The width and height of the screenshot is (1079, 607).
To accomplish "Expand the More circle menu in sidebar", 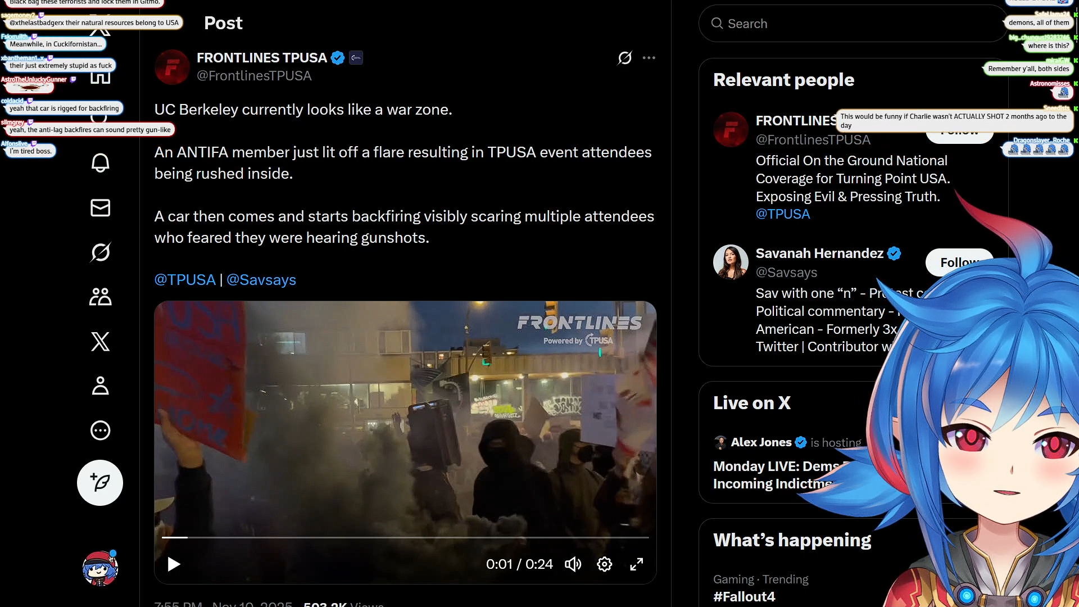I will 100,431.
